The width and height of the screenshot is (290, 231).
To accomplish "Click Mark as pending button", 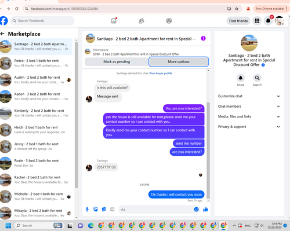I will 117,62.
